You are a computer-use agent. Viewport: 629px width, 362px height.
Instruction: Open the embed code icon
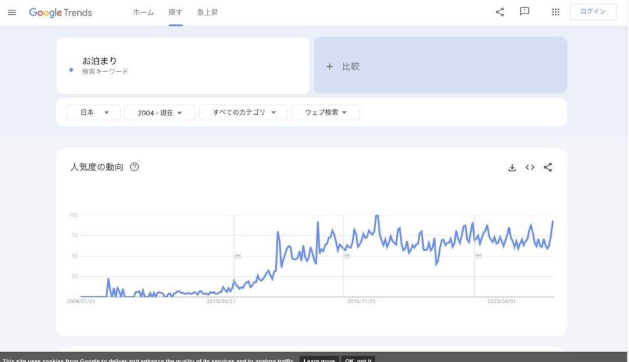pos(530,168)
